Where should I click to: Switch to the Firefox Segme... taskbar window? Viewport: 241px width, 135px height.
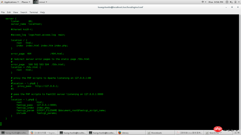[x=44, y=133]
